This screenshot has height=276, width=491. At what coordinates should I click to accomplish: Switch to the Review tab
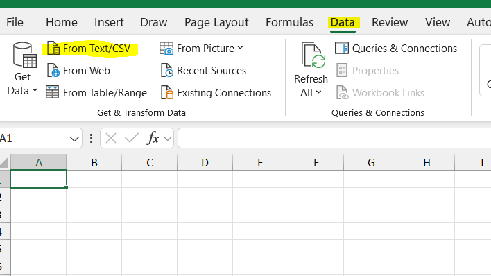390,22
